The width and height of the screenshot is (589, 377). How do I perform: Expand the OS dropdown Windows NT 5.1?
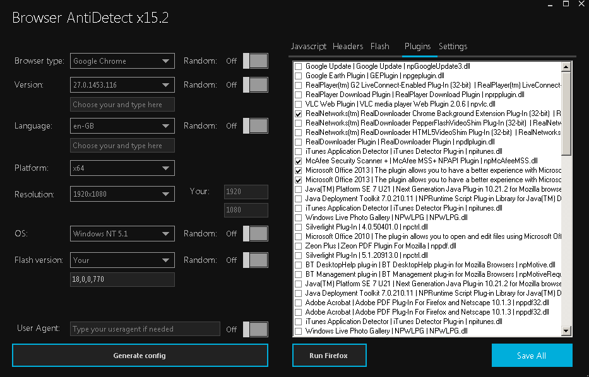122,234
